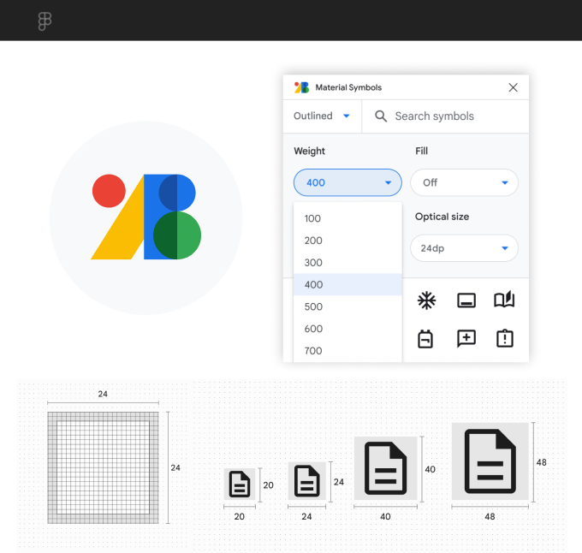The image size is (582, 553).
Task: Select weight 100 from the list
Action: [347, 218]
